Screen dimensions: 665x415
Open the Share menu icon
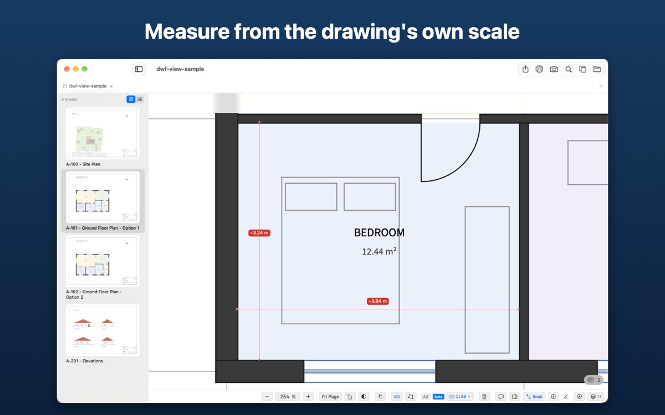pos(525,69)
